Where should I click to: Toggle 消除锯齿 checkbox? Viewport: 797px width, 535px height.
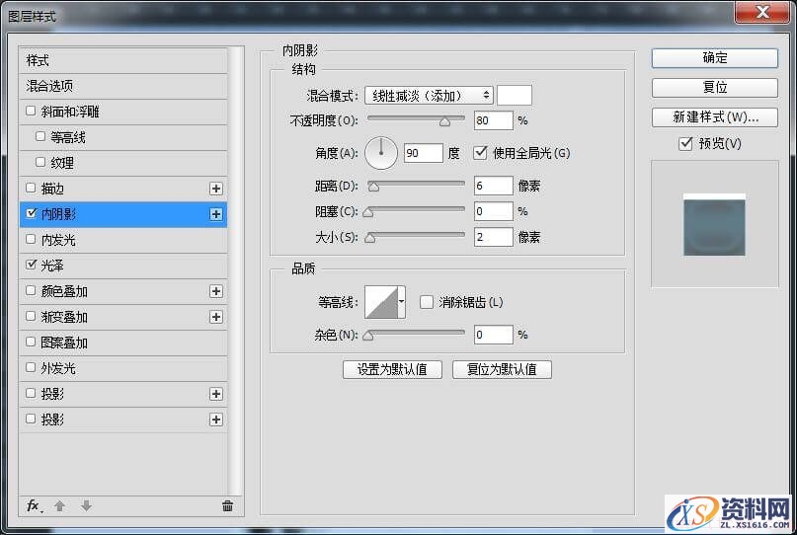[427, 302]
